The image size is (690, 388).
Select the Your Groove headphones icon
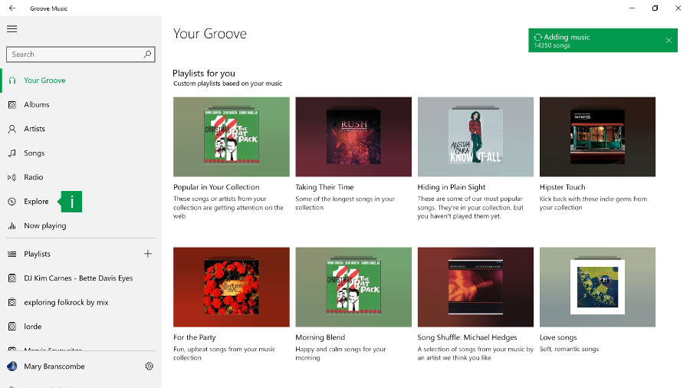pyautogui.click(x=12, y=80)
